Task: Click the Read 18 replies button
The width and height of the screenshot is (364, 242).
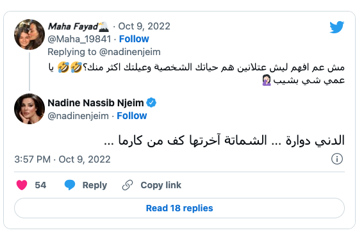Action: point(179,208)
